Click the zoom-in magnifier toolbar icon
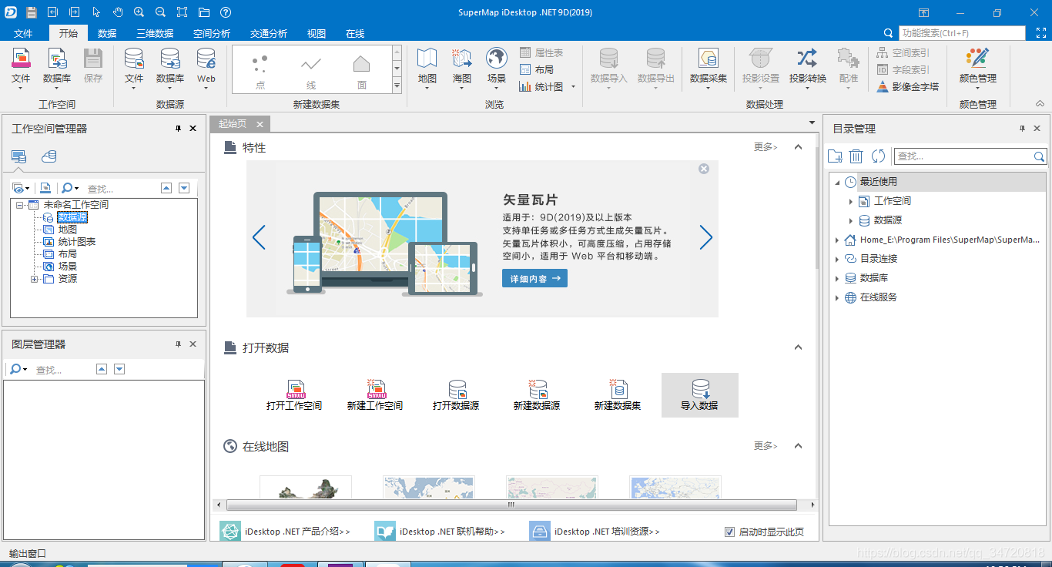Viewport: 1052px width, 567px height. (139, 12)
